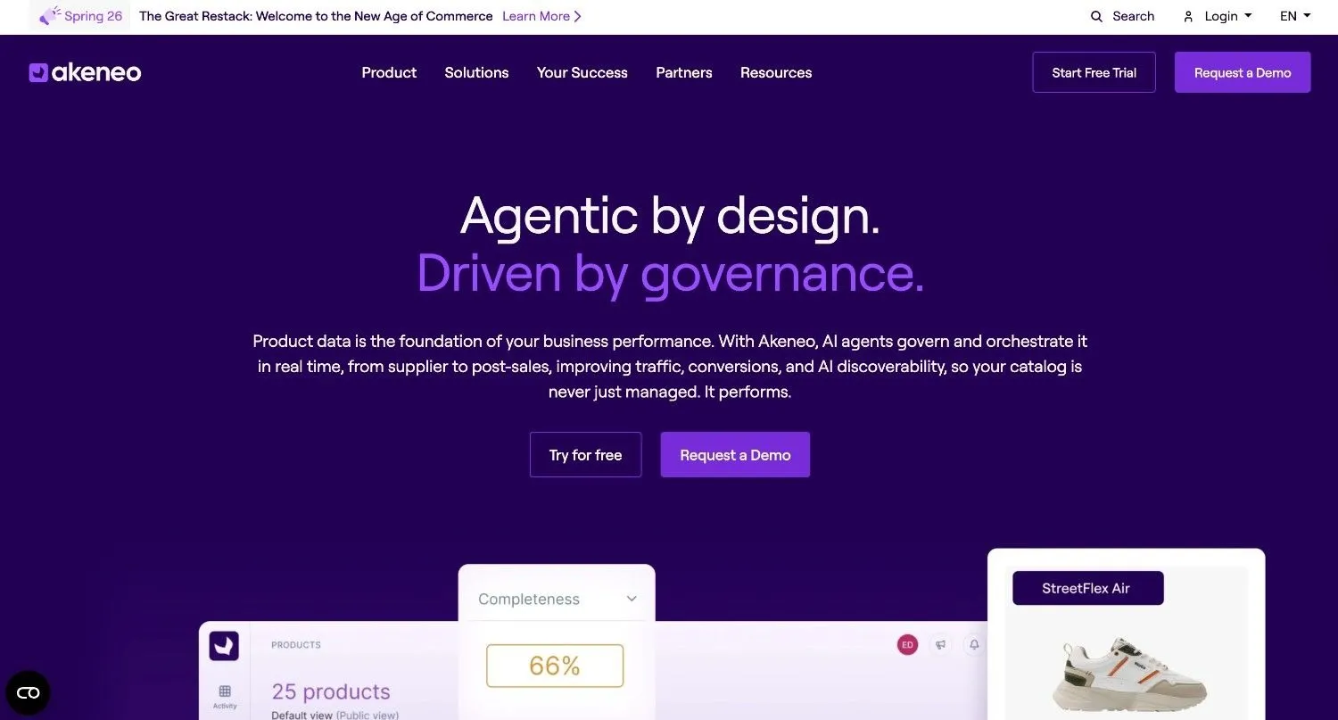Click the hero Request a Demo button
This screenshot has width=1338, height=720.
click(735, 455)
